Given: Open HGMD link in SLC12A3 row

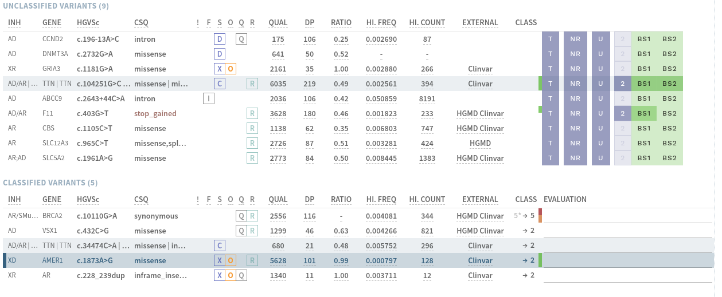Looking at the screenshot, I should (x=480, y=143).
